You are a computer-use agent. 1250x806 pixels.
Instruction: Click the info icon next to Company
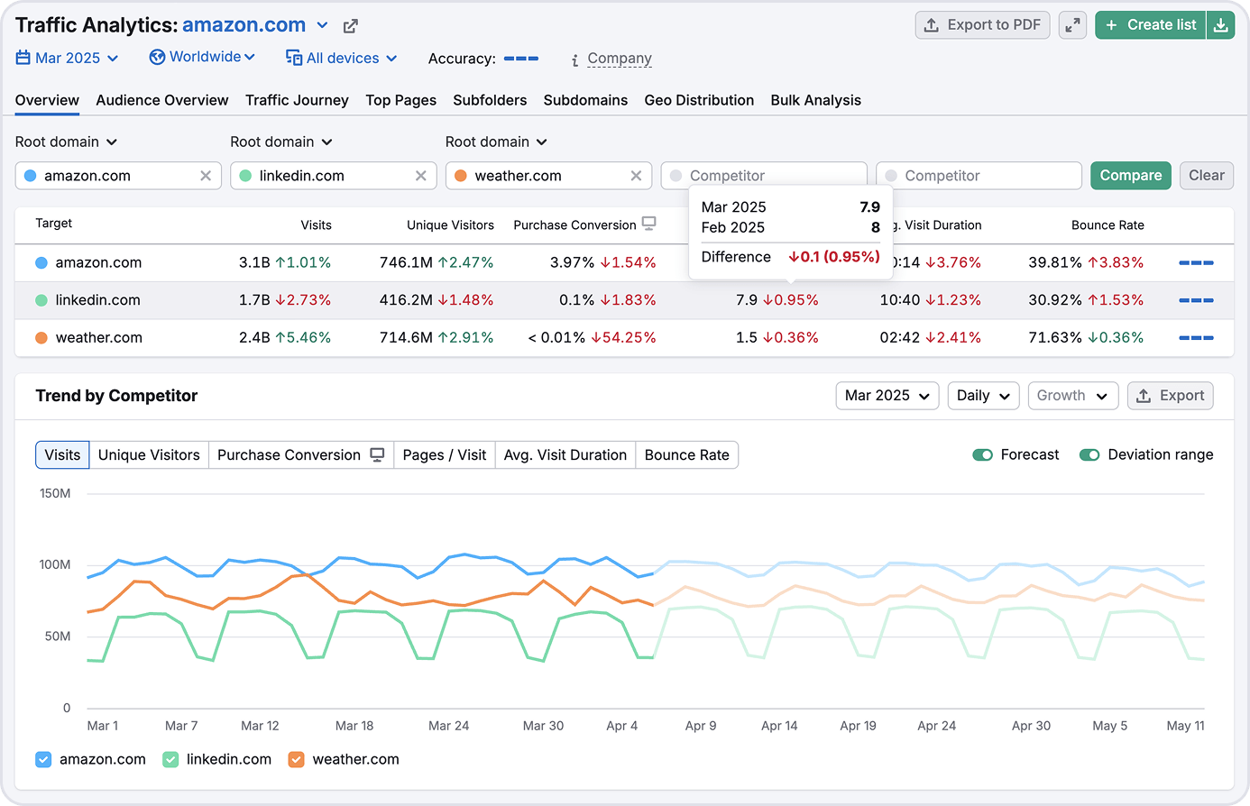coord(574,58)
